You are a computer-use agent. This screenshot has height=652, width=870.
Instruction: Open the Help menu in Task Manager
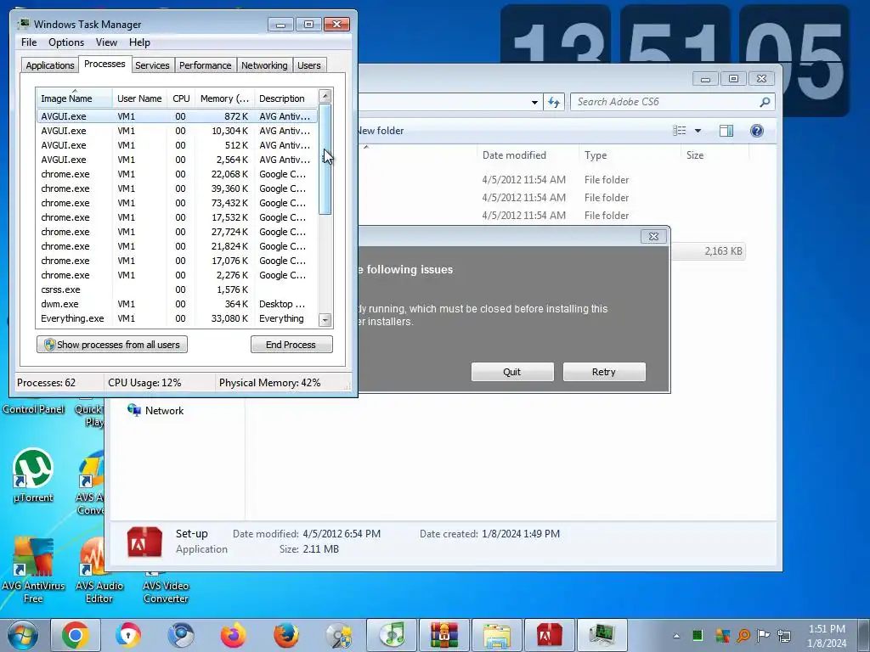139,42
